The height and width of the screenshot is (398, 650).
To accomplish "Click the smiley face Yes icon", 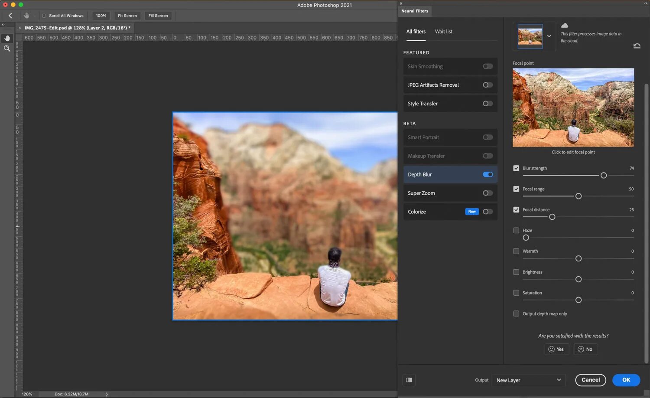I will pos(551,349).
